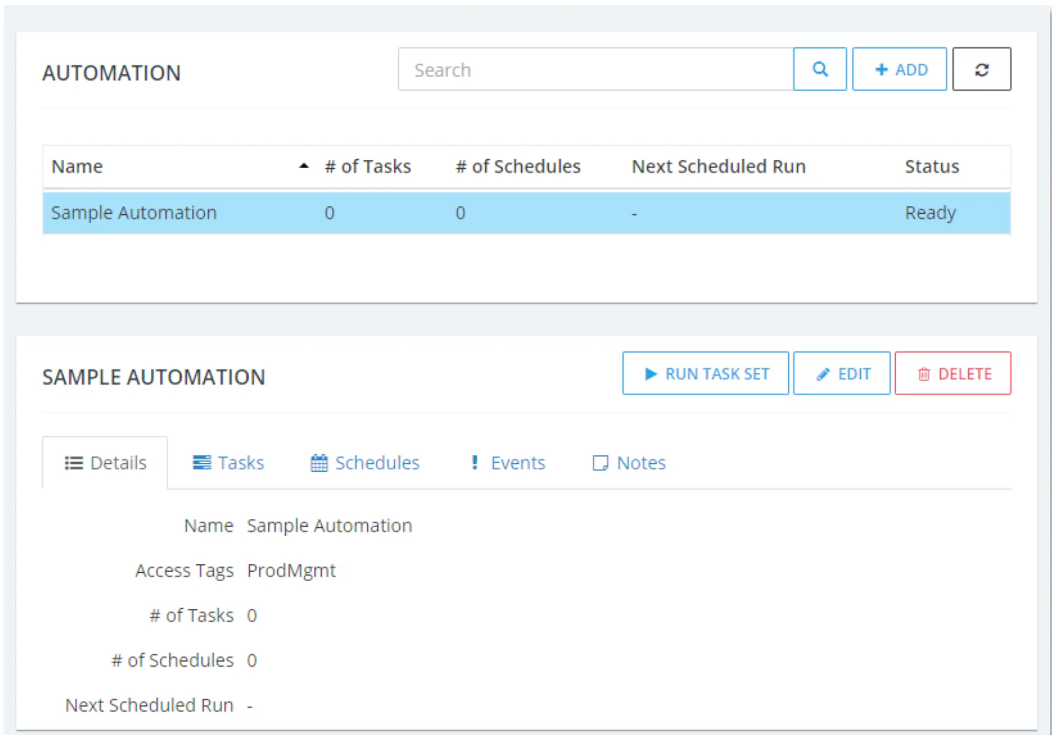
Task: Click the AUTOMATION panel heading
Action: 111,73
